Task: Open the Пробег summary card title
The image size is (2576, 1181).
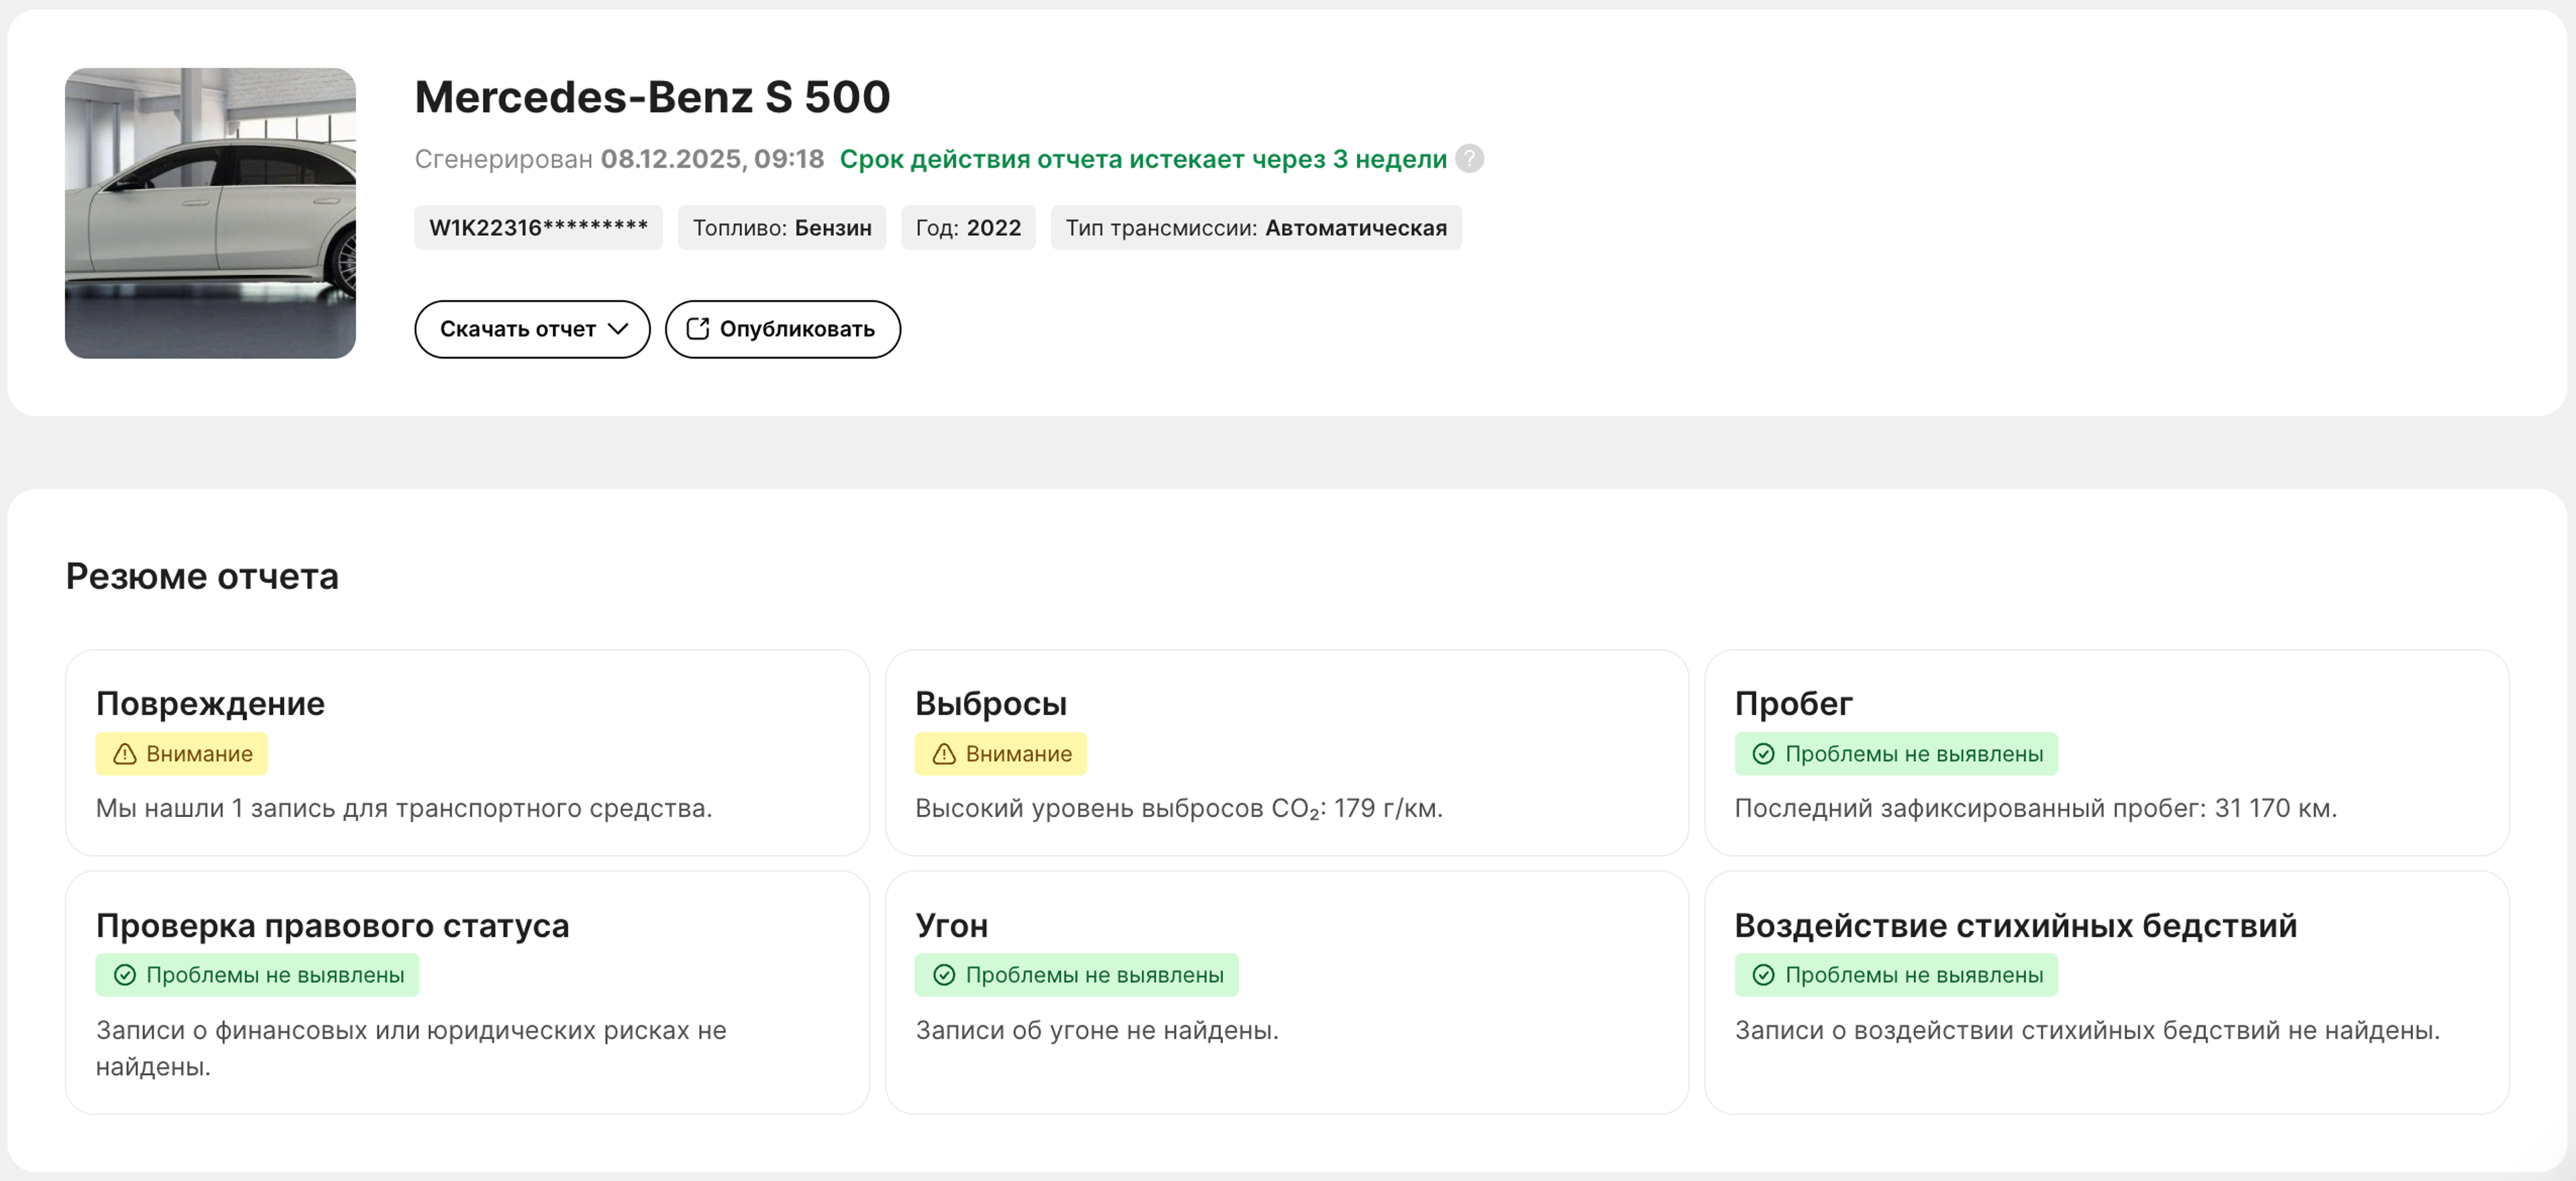Action: pyautogui.click(x=1792, y=703)
